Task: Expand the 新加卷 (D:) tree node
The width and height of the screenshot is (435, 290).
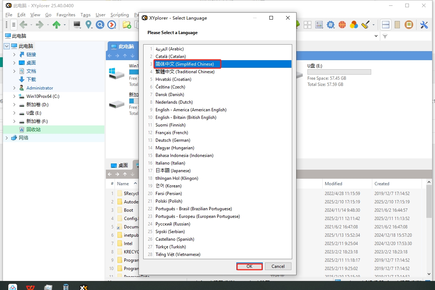Action: [14, 104]
